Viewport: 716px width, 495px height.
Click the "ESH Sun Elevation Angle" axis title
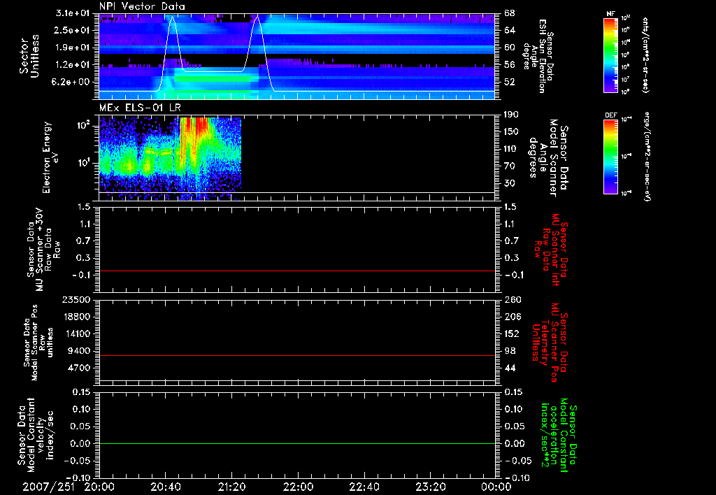[x=538, y=56]
